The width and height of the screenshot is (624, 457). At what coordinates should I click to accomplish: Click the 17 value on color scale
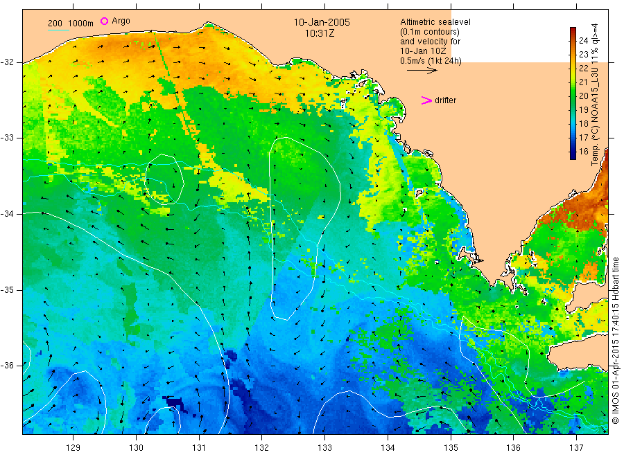pyautogui.click(x=583, y=138)
